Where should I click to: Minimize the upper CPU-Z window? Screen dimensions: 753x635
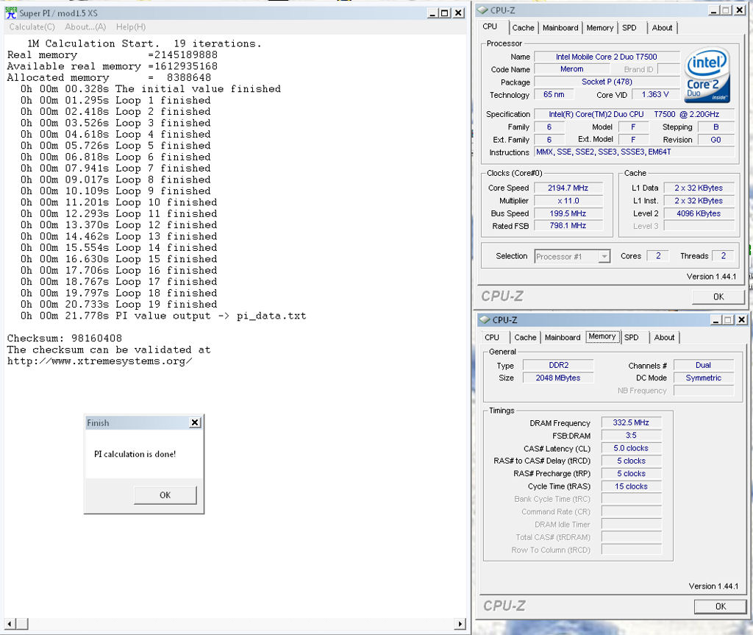[714, 10]
